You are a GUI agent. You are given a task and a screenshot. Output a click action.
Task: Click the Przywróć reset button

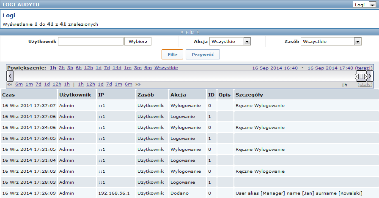click(x=203, y=54)
